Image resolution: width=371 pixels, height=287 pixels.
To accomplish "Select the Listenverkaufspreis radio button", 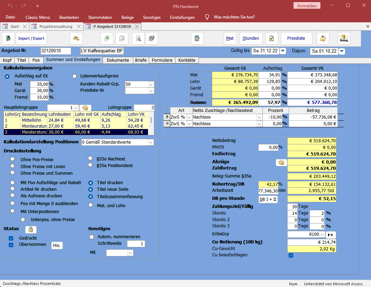I will tap(74, 76).
